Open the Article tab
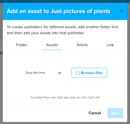 point(82,45)
